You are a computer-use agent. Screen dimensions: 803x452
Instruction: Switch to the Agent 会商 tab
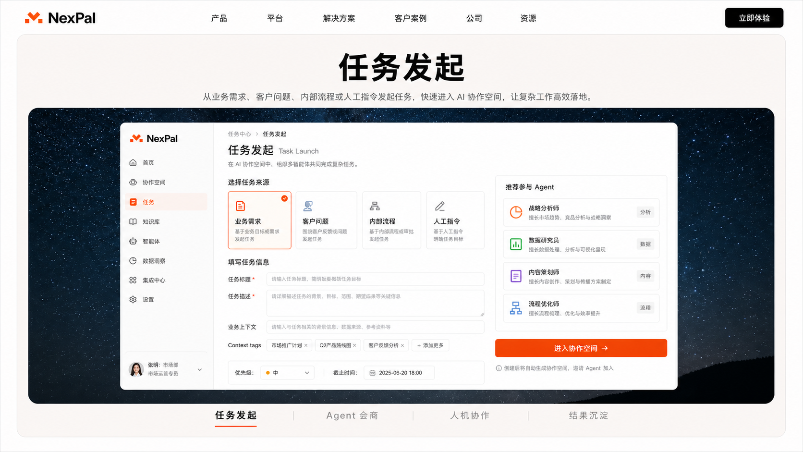click(353, 415)
